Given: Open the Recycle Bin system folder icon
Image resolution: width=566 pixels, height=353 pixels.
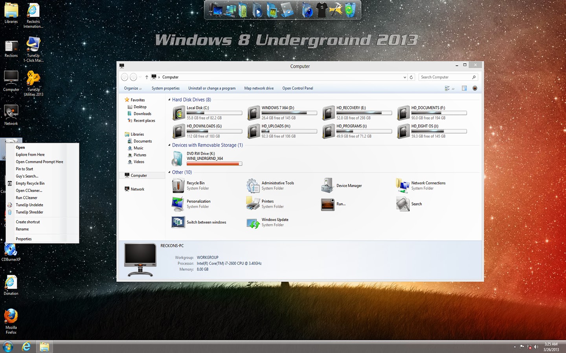Looking at the screenshot, I should 178,186.
